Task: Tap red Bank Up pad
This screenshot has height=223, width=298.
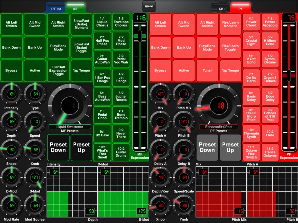Action: 184,48
